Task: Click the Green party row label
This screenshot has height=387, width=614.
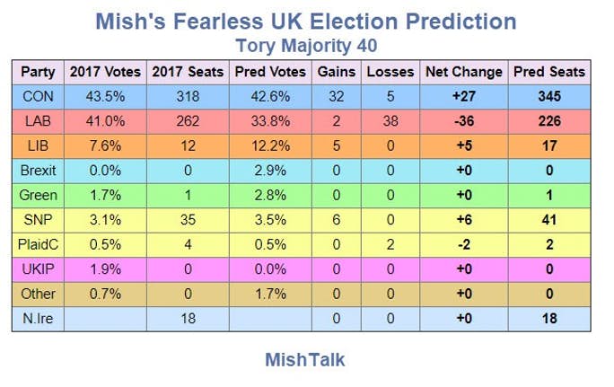Action: (x=38, y=196)
